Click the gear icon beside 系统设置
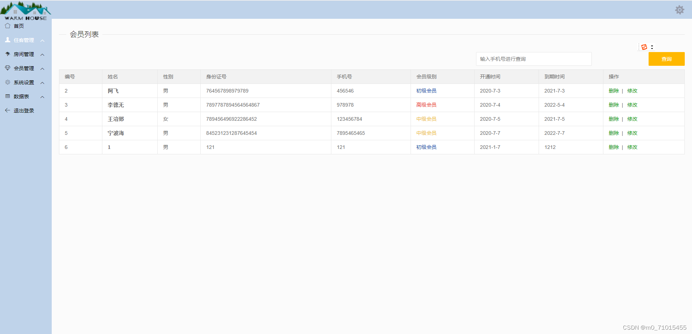This screenshot has width=692, height=334. [x=8, y=82]
